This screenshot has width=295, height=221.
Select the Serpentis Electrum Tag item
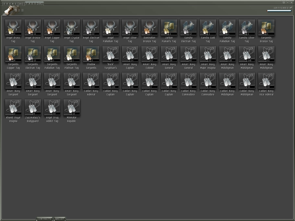33,54
